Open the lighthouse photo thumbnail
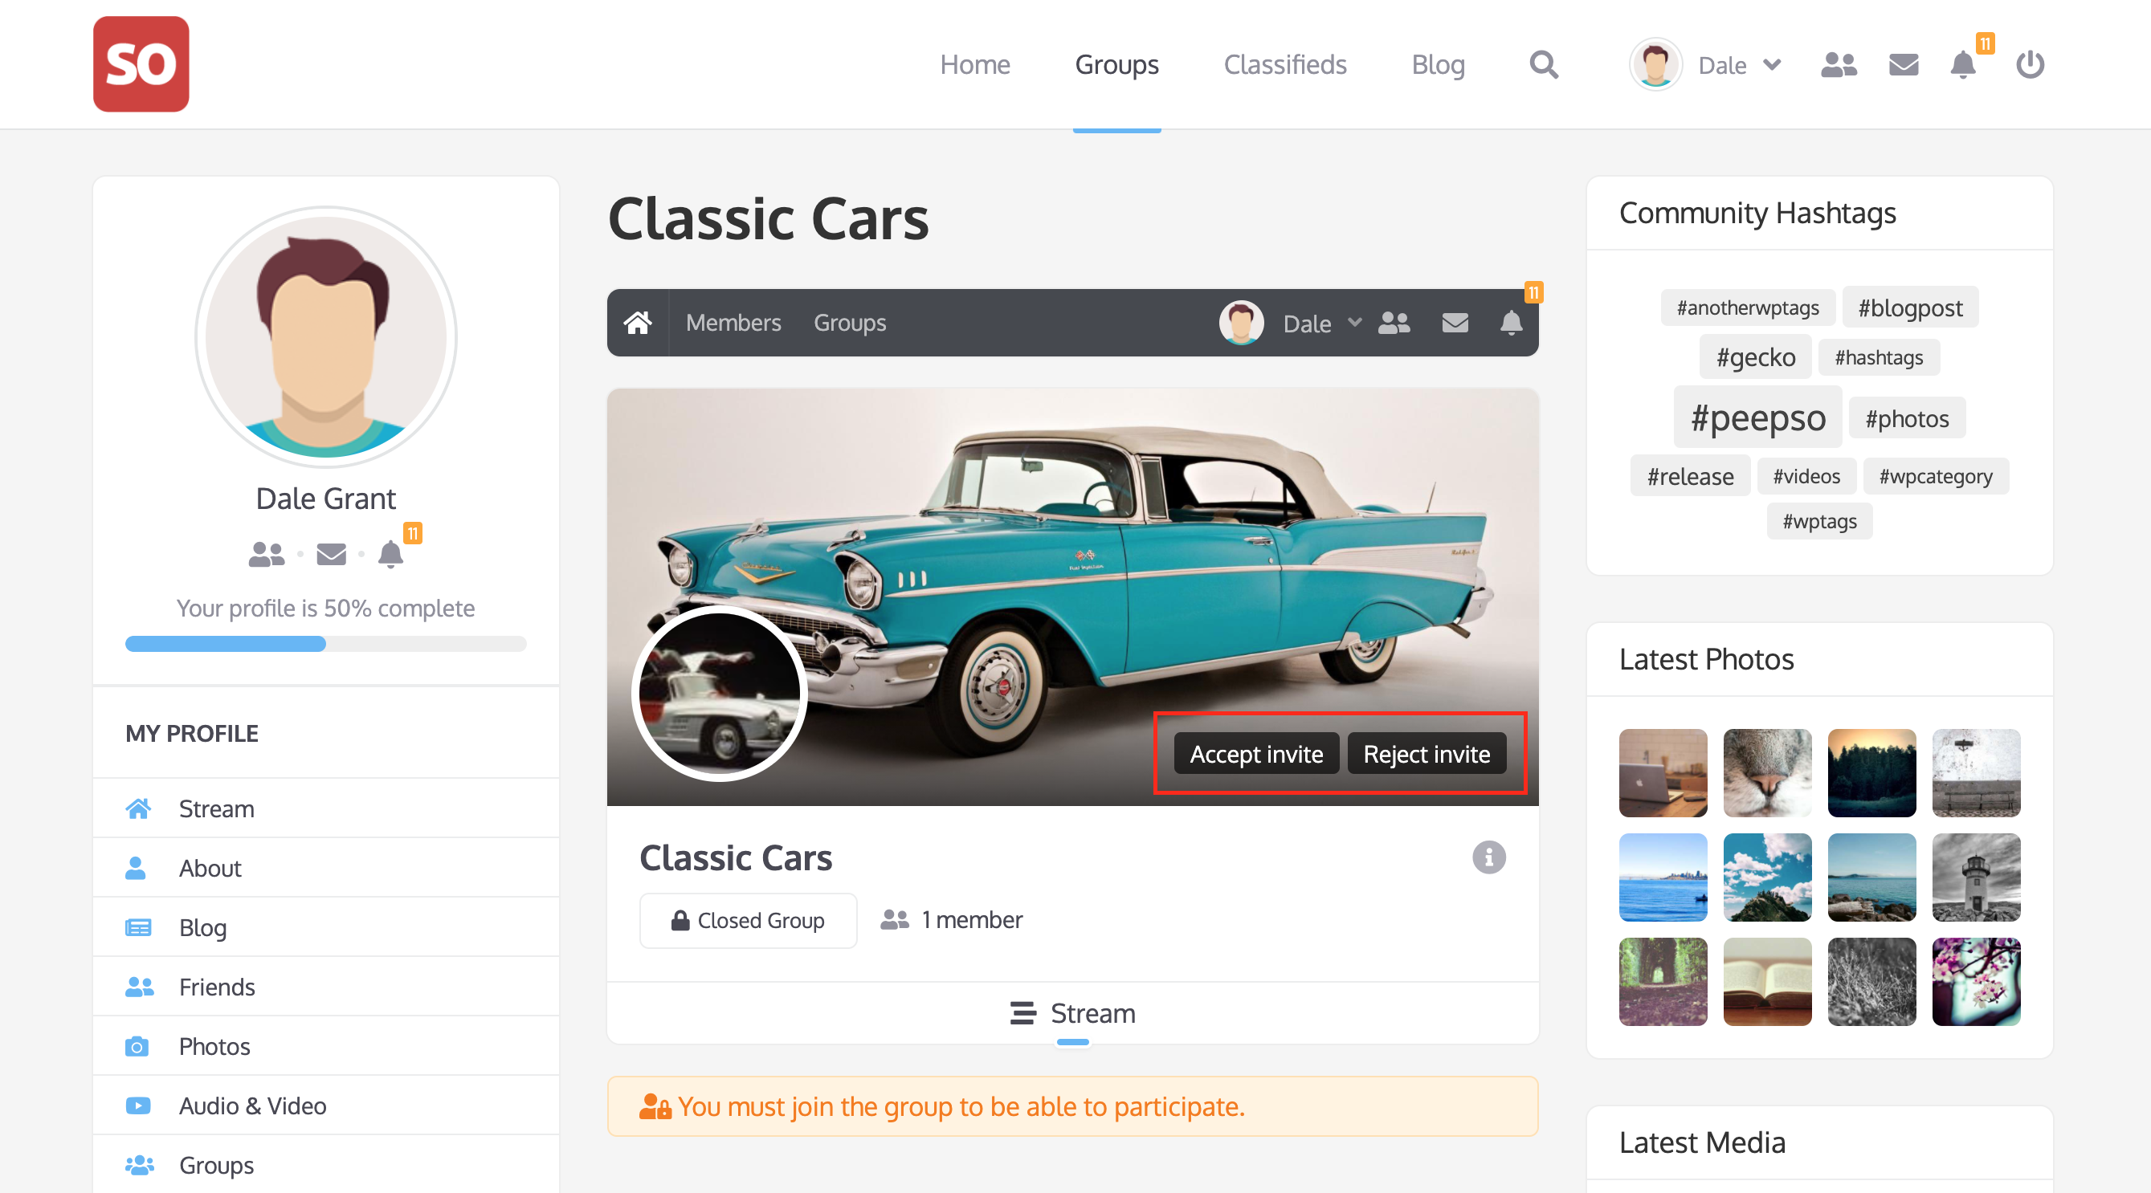This screenshot has height=1193, width=2151. click(x=1976, y=877)
